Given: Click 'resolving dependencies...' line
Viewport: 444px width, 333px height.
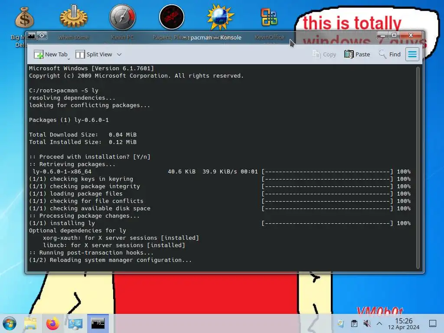Looking at the screenshot, I should [x=72, y=98].
